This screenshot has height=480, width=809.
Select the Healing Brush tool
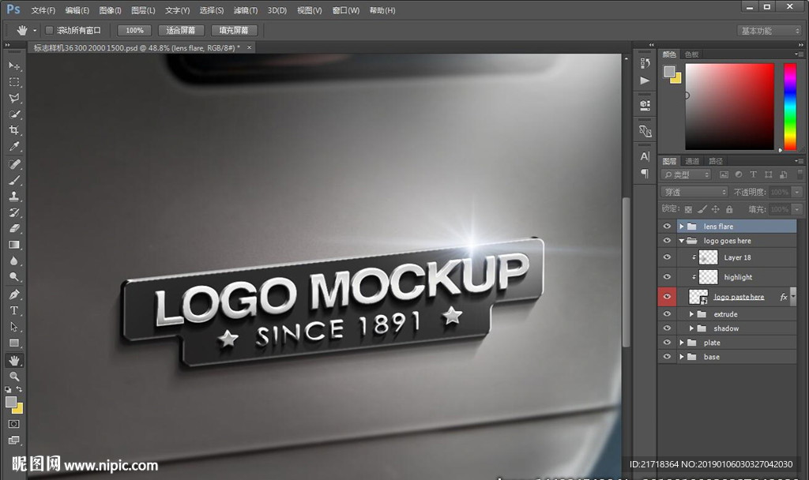[x=14, y=164]
